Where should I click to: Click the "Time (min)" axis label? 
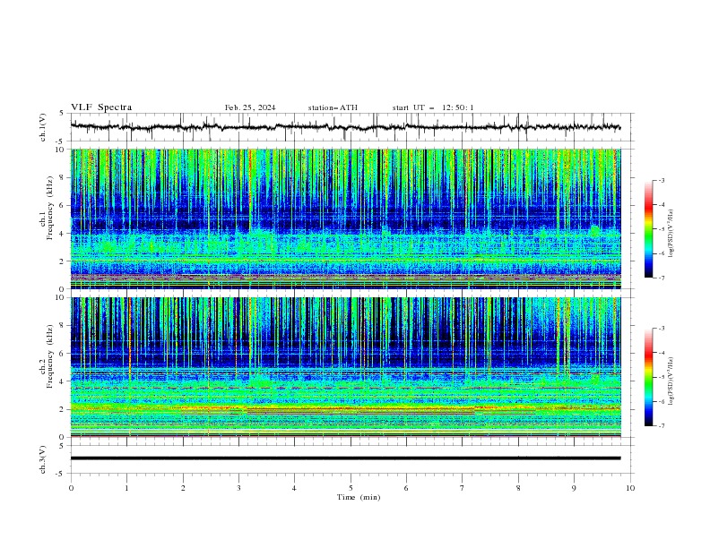point(359,497)
